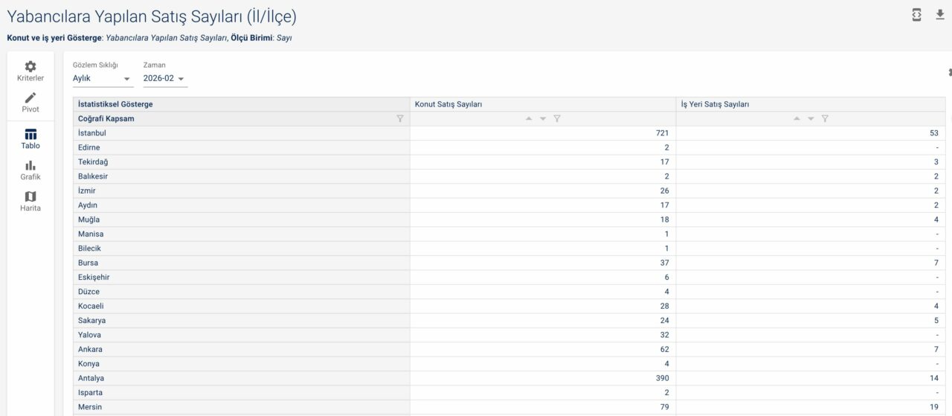Viewport: 952px width, 416px height.
Task: Switch to the Tablo view
Action: (x=30, y=138)
